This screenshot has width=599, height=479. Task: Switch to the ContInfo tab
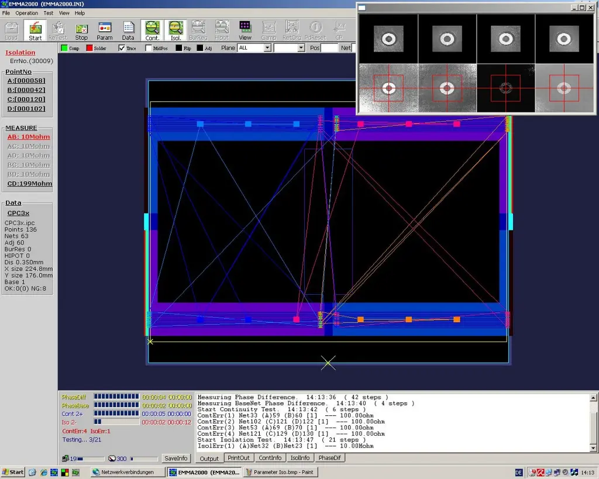[x=270, y=458]
